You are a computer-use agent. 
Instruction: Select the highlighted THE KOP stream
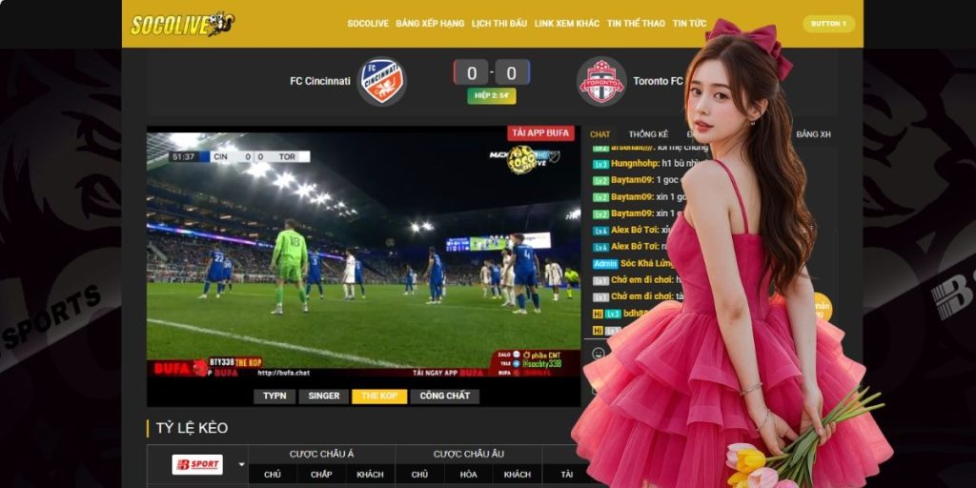point(378,396)
